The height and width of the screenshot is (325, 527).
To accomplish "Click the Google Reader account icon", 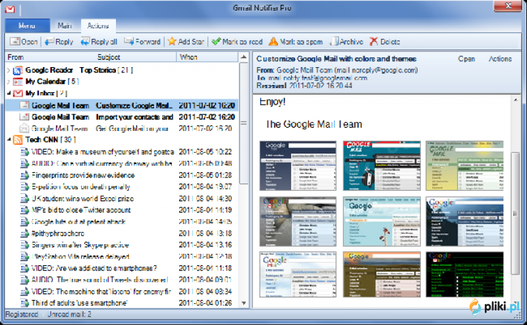I will pyautogui.click(x=18, y=70).
